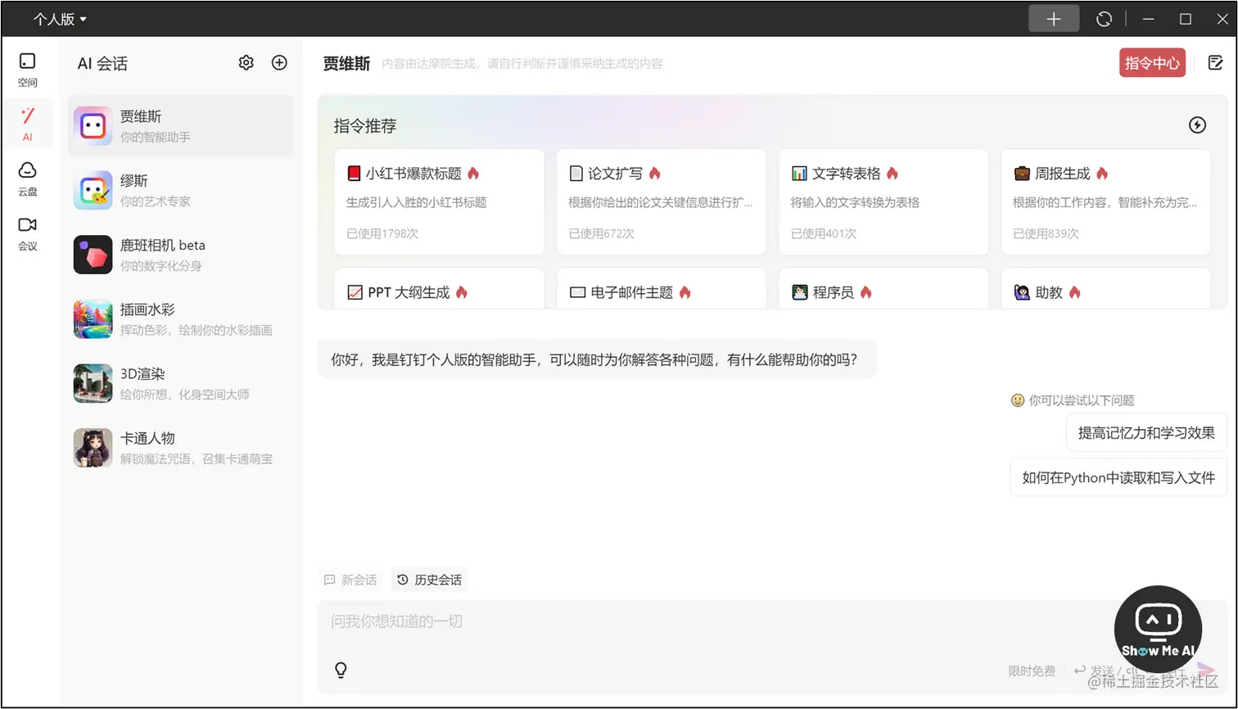Click the assistant greeting message bubble
Screen dimensions: 1238x709
tap(596, 359)
